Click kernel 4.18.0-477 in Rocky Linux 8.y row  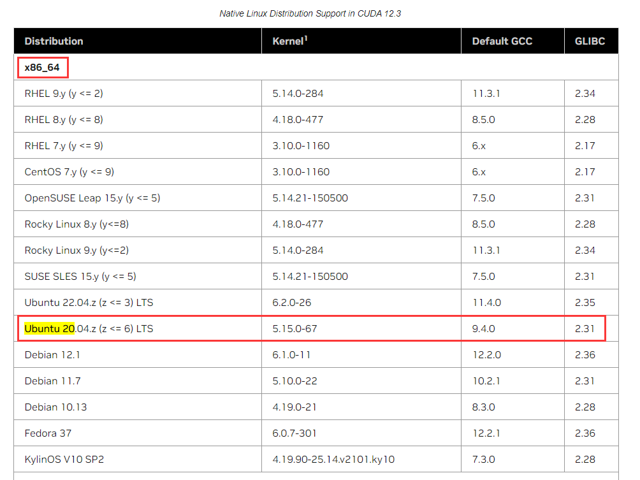point(298,224)
